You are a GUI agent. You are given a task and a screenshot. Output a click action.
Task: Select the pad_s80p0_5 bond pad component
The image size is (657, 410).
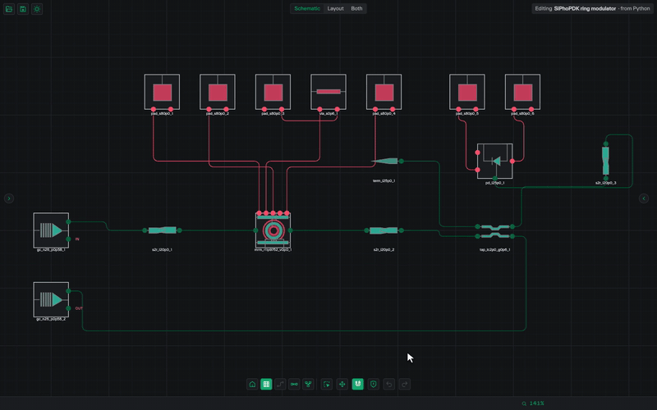pyautogui.click(x=467, y=92)
